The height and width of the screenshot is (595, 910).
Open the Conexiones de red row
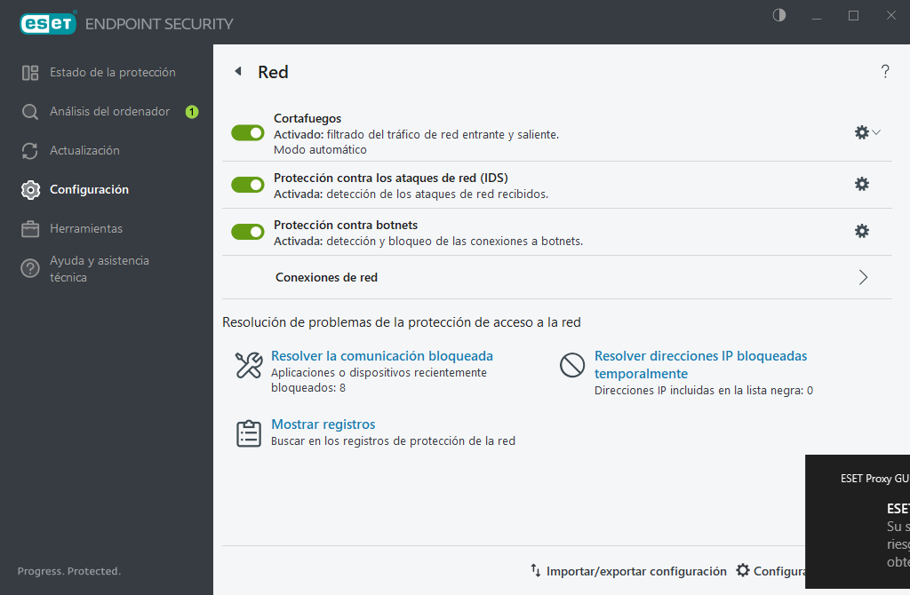click(557, 277)
